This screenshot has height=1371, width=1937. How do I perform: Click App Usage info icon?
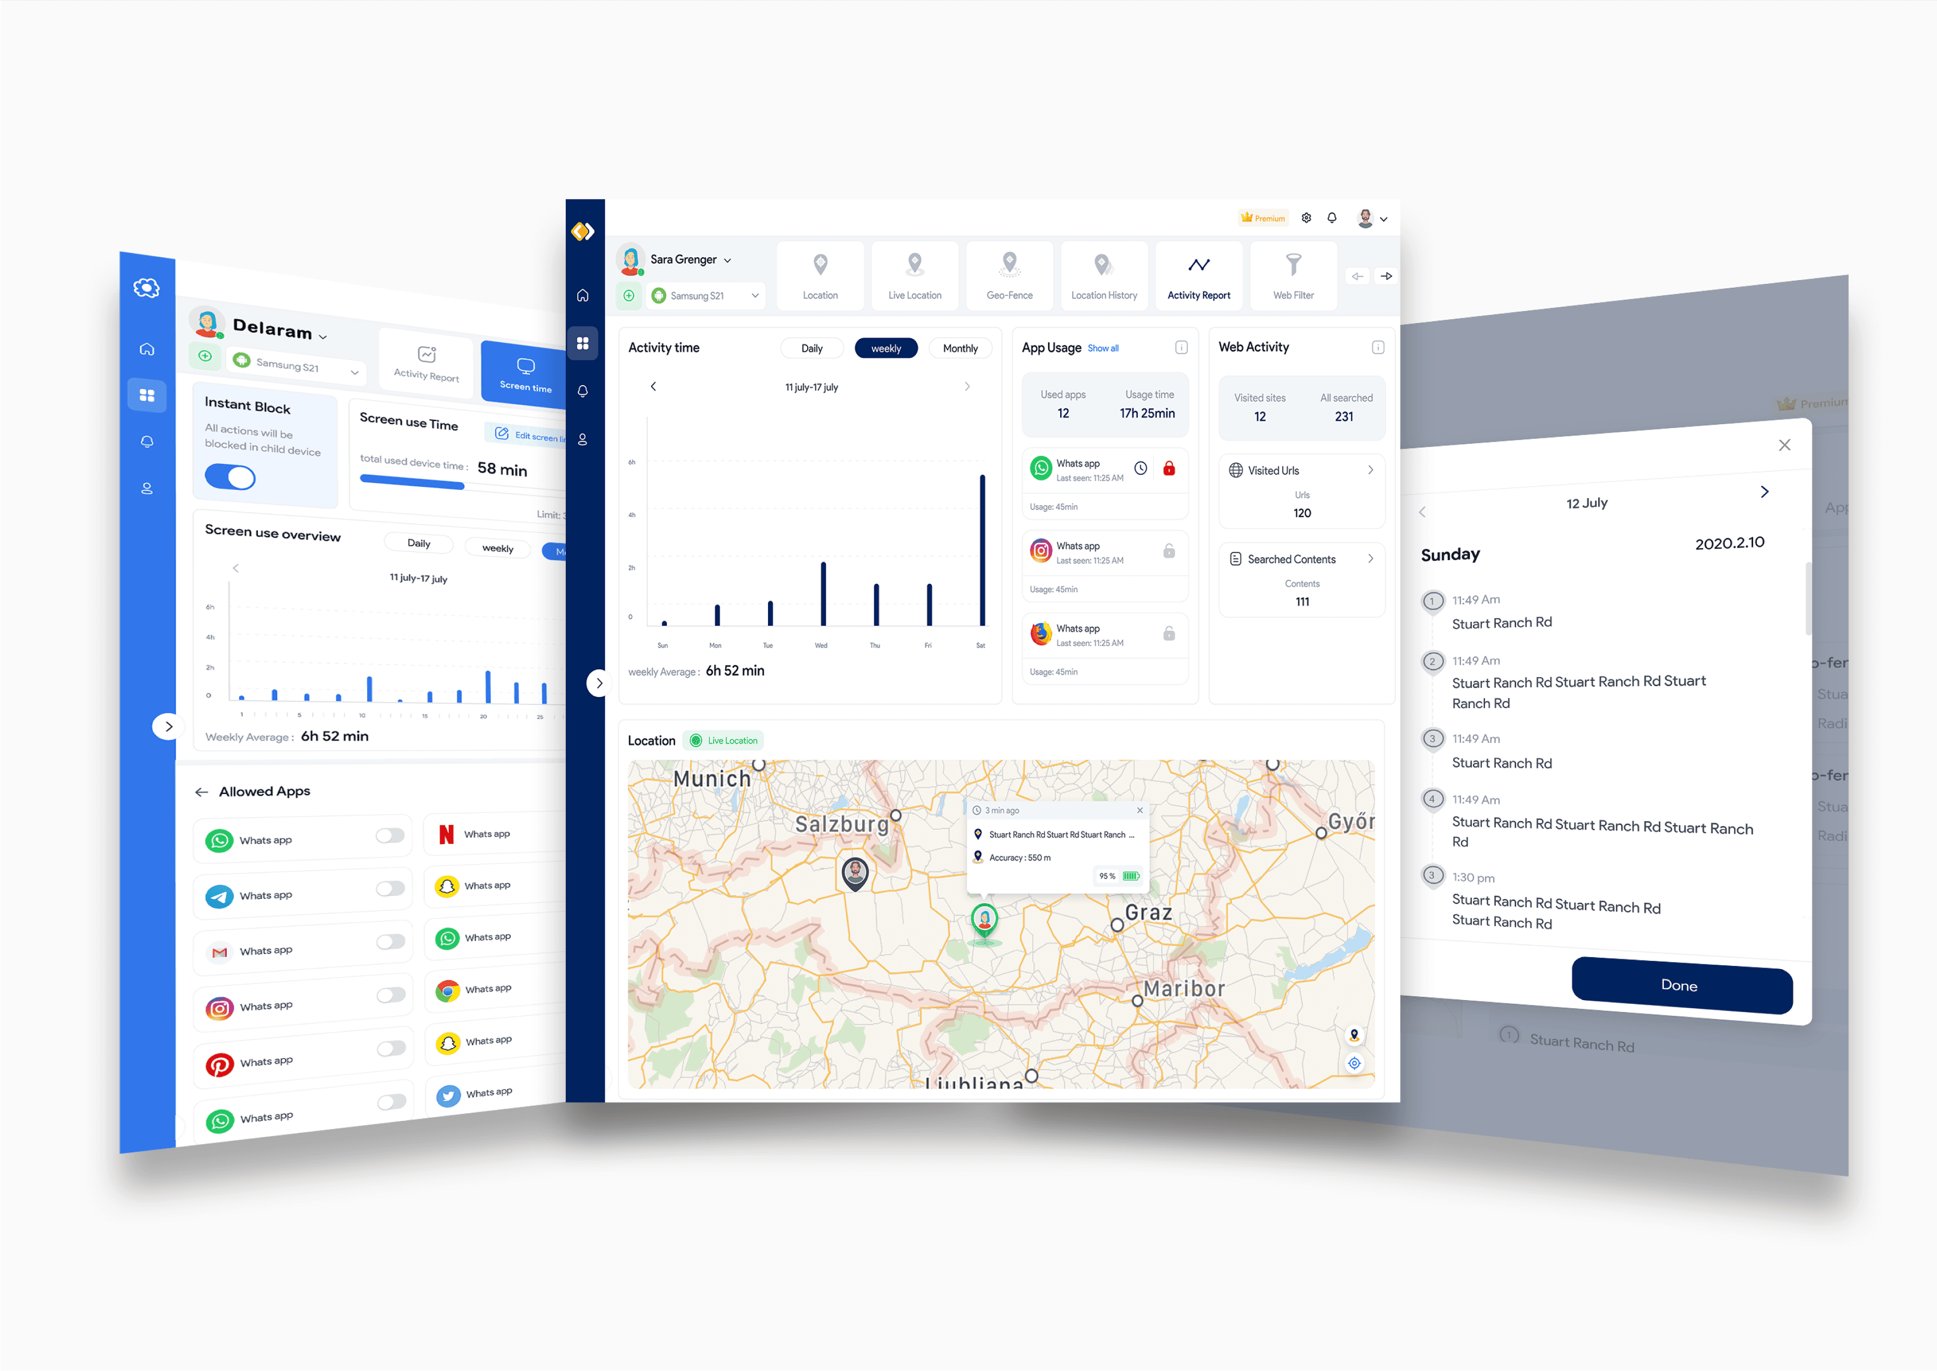1181,348
